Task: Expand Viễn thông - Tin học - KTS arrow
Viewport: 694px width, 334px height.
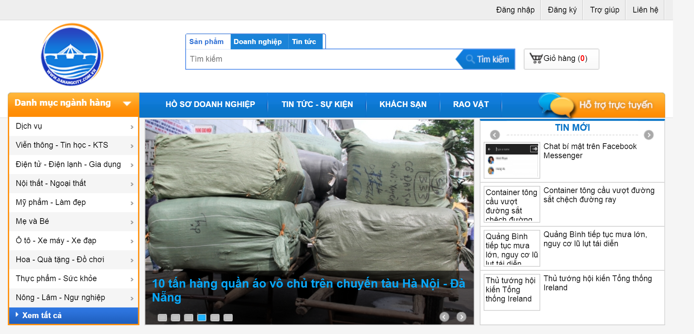Action: click(x=132, y=146)
